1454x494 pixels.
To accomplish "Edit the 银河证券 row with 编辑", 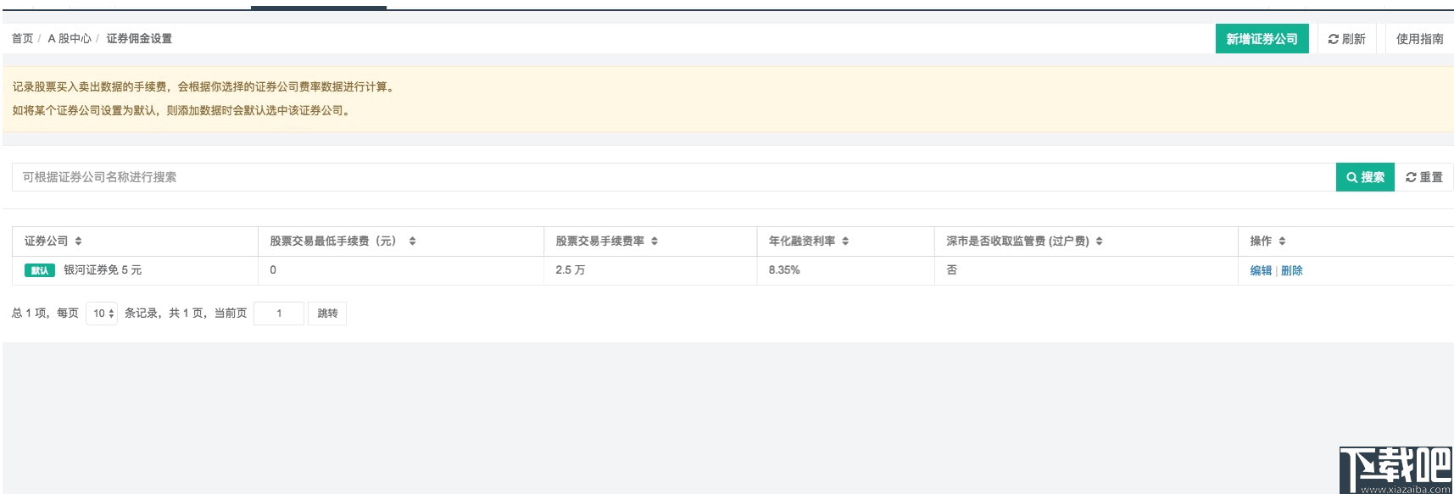I will click(x=1261, y=271).
